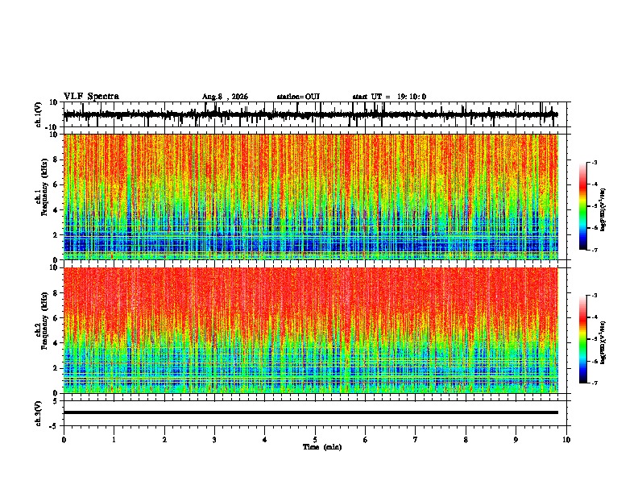Image resolution: width=638 pixels, height=493 pixels.
Task: Click the "ch.3(V)" vertical axis label
Action: coord(39,413)
